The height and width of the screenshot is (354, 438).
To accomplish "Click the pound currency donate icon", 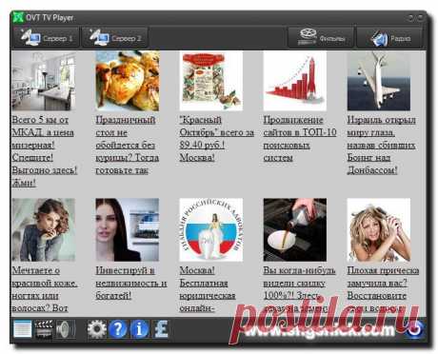I will [161, 329].
